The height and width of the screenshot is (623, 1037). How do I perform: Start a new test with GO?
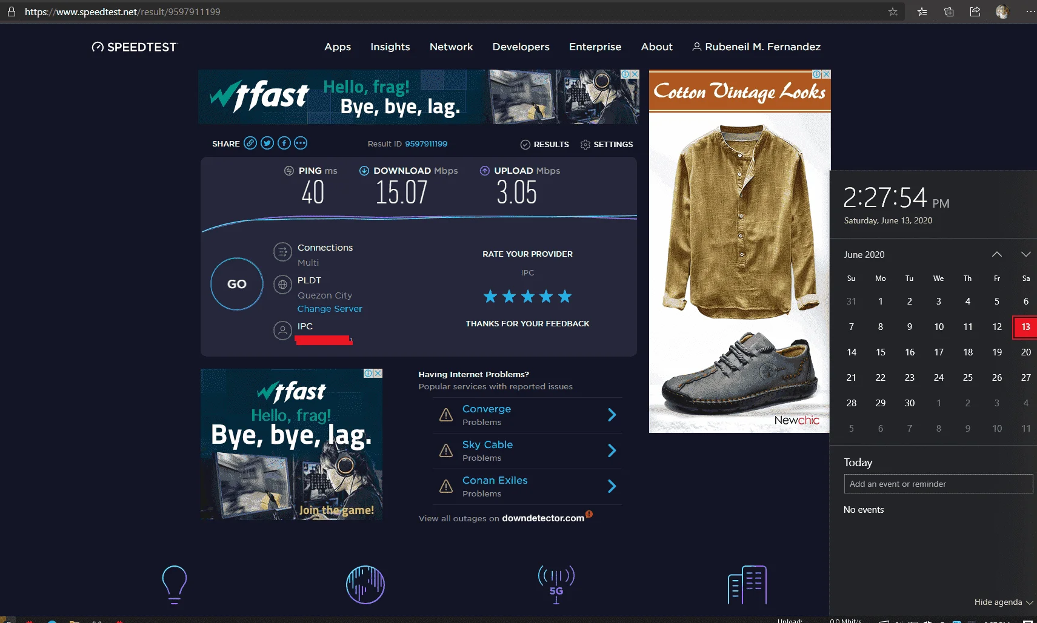[x=237, y=284]
